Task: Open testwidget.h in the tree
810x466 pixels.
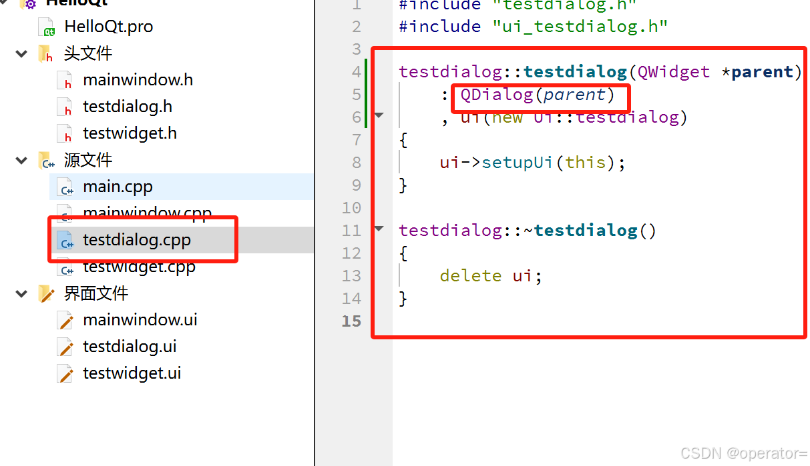Action: (130, 133)
